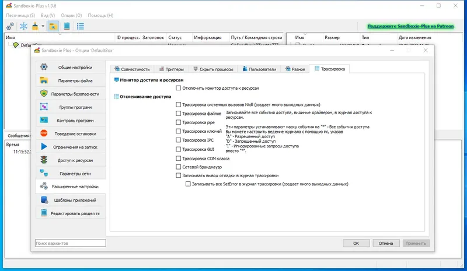Select Шаблоны приложений in options sidebar
Viewport: 467px width, 271px height.
coord(71,200)
